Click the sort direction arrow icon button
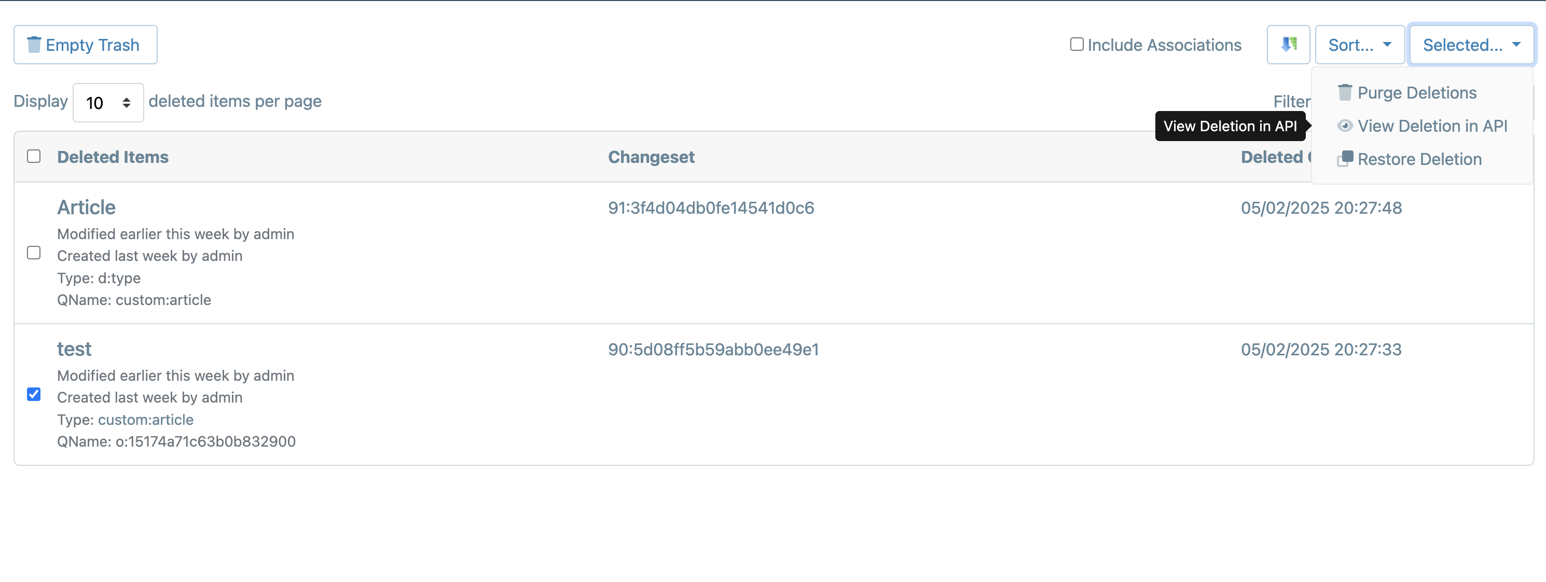This screenshot has height=582, width=1546. click(x=1288, y=45)
